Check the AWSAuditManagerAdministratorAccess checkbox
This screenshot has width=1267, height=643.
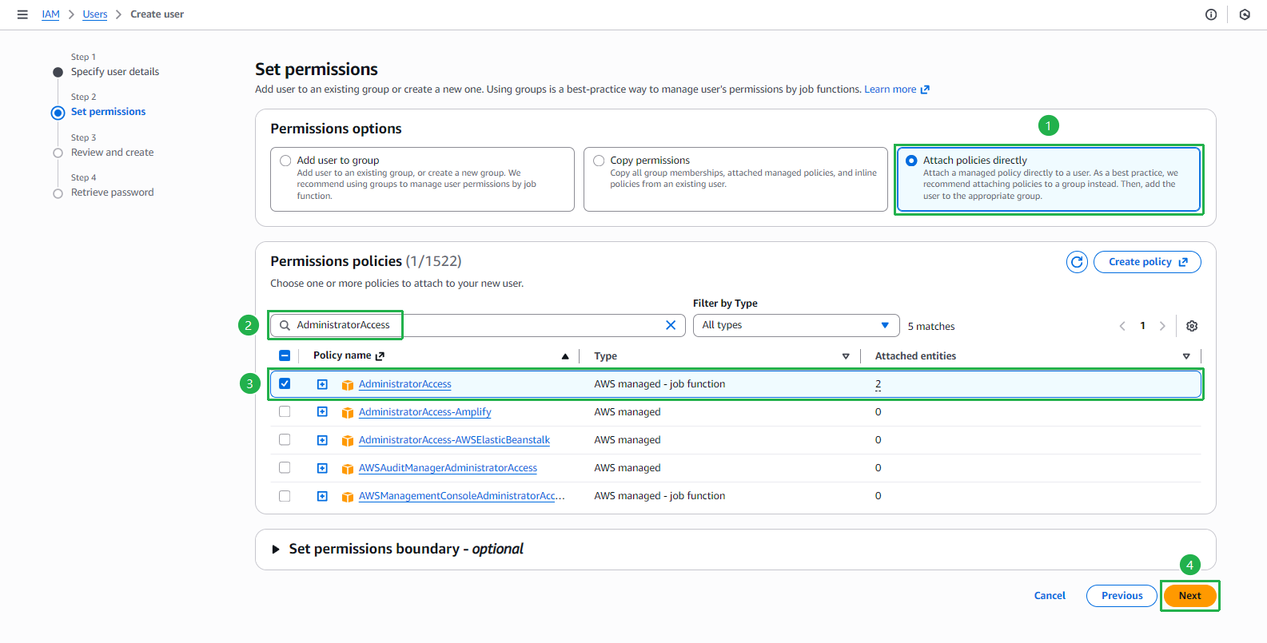pyautogui.click(x=285, y=467)
